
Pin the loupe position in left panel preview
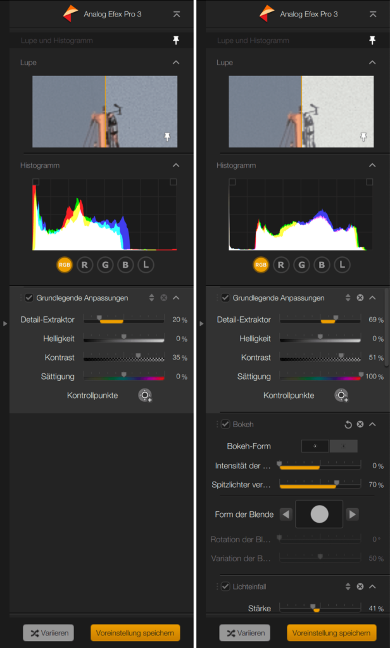(x=167, y=137)
